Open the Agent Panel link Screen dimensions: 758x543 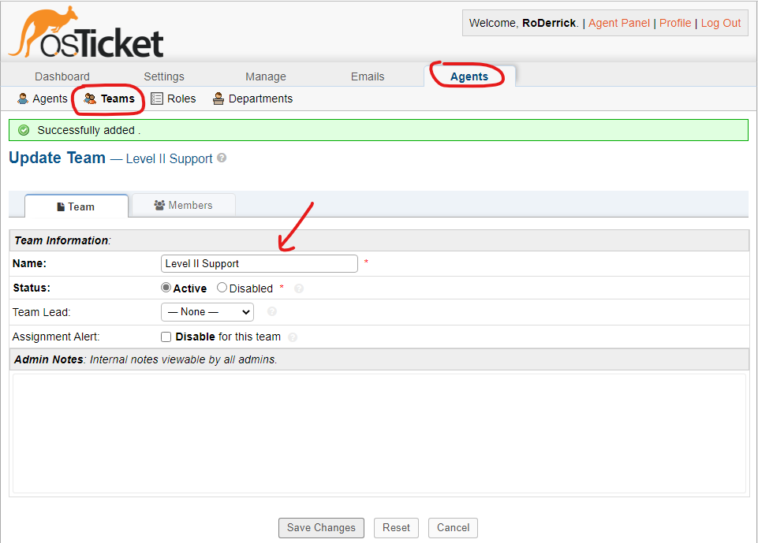618,23
